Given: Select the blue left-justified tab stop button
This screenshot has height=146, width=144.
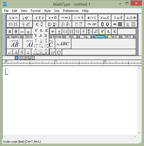Looking at the screenshot, I should point(16,58).
